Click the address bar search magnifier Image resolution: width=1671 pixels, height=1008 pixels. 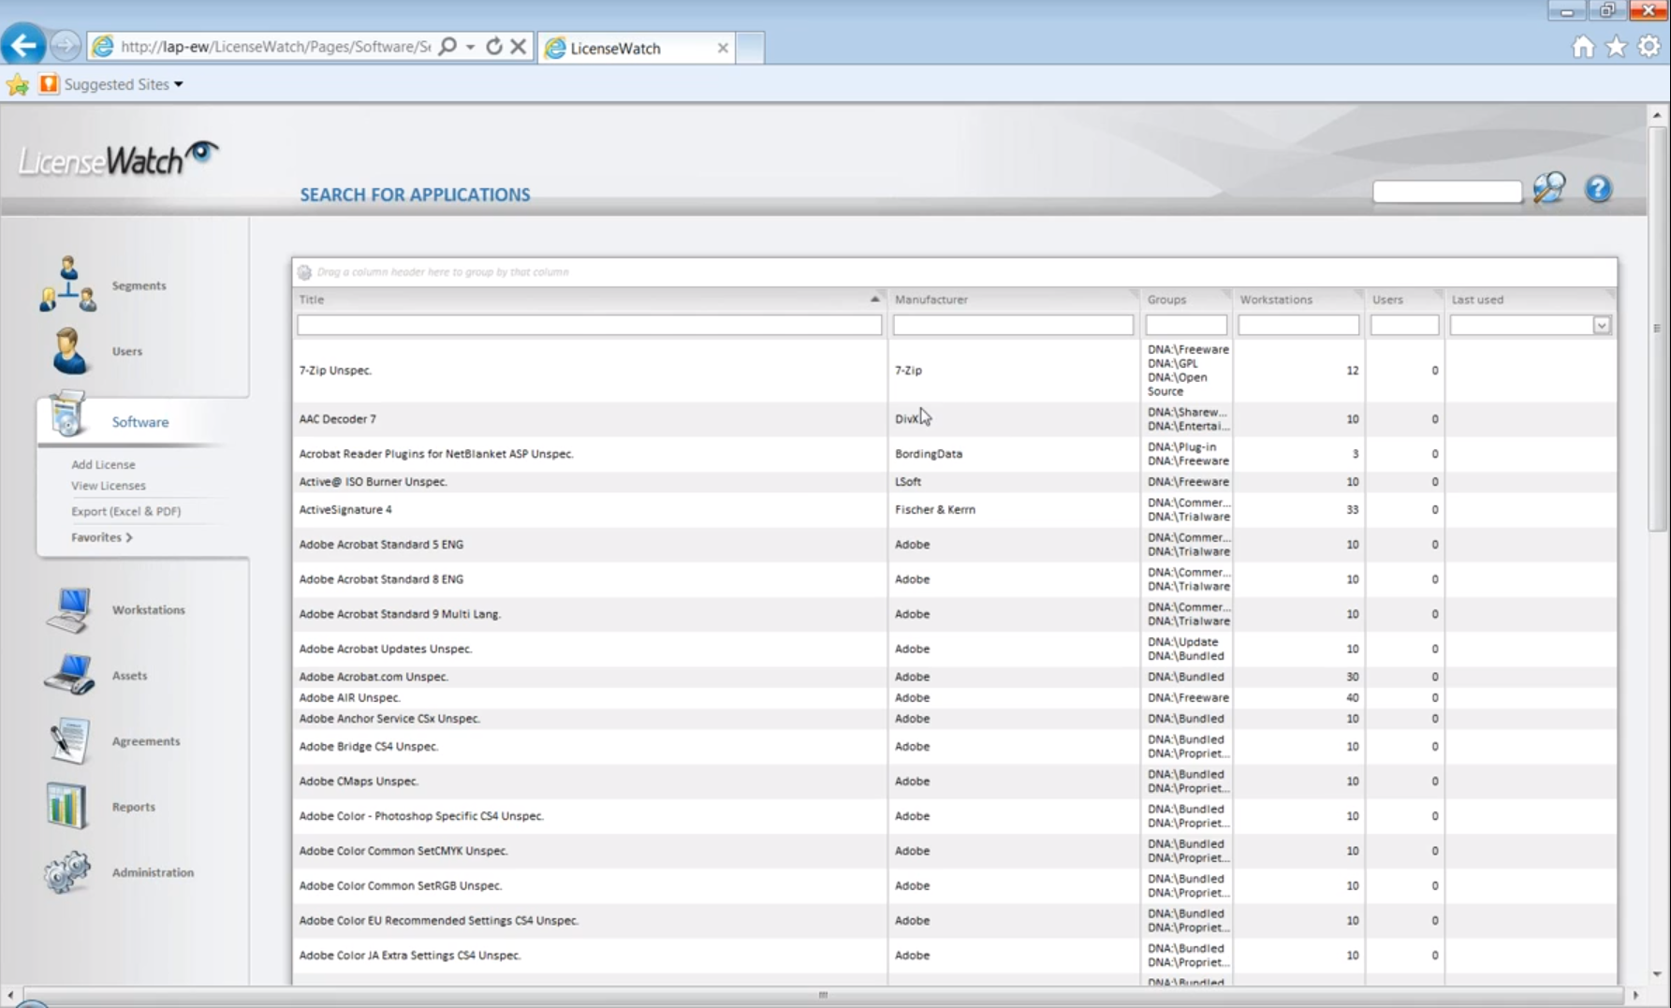[x=447, y=46]
